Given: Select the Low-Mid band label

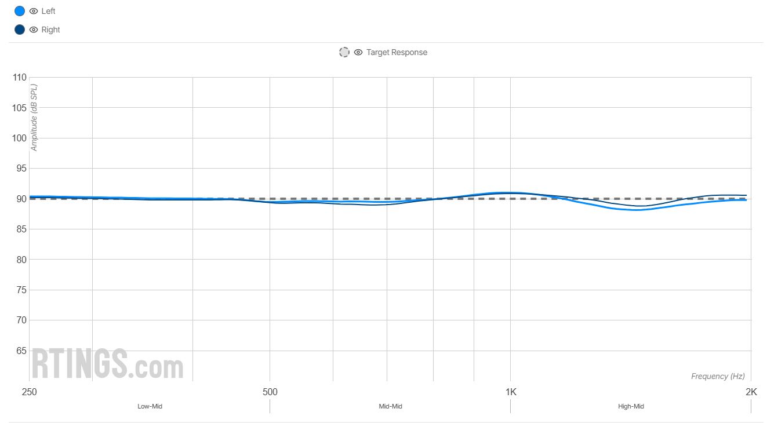Looking at the screenshot, I should coord(150,406).
